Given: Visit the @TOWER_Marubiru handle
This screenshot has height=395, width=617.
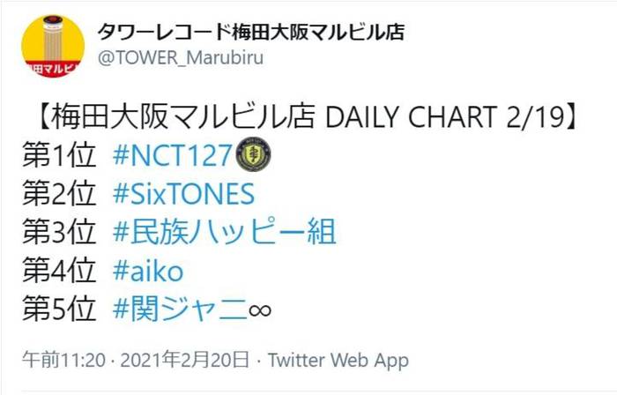Looking at the screenshot, I should click(x=180, y=58).
